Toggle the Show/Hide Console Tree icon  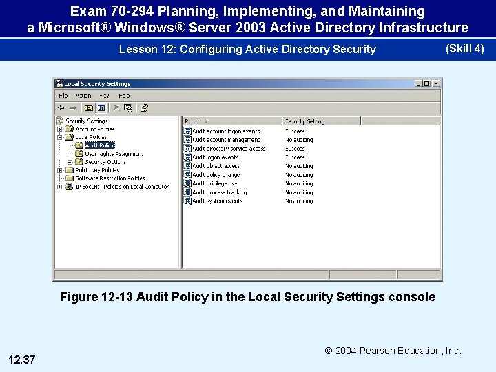tap(101, 108)
